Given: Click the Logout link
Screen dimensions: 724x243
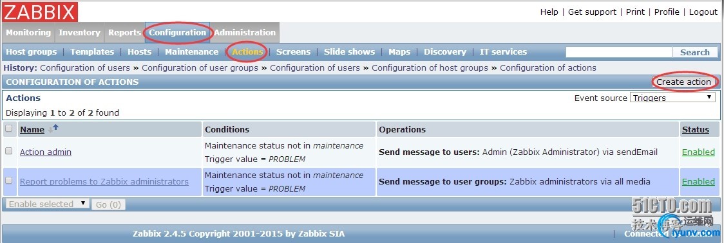Looking at the screenshot, I should [703, 12].
